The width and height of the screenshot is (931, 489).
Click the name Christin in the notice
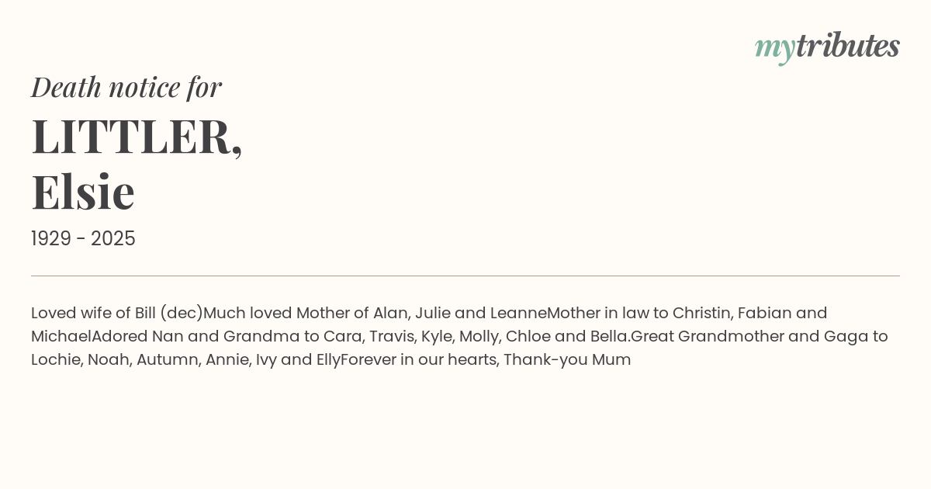[x=702, y=313]
